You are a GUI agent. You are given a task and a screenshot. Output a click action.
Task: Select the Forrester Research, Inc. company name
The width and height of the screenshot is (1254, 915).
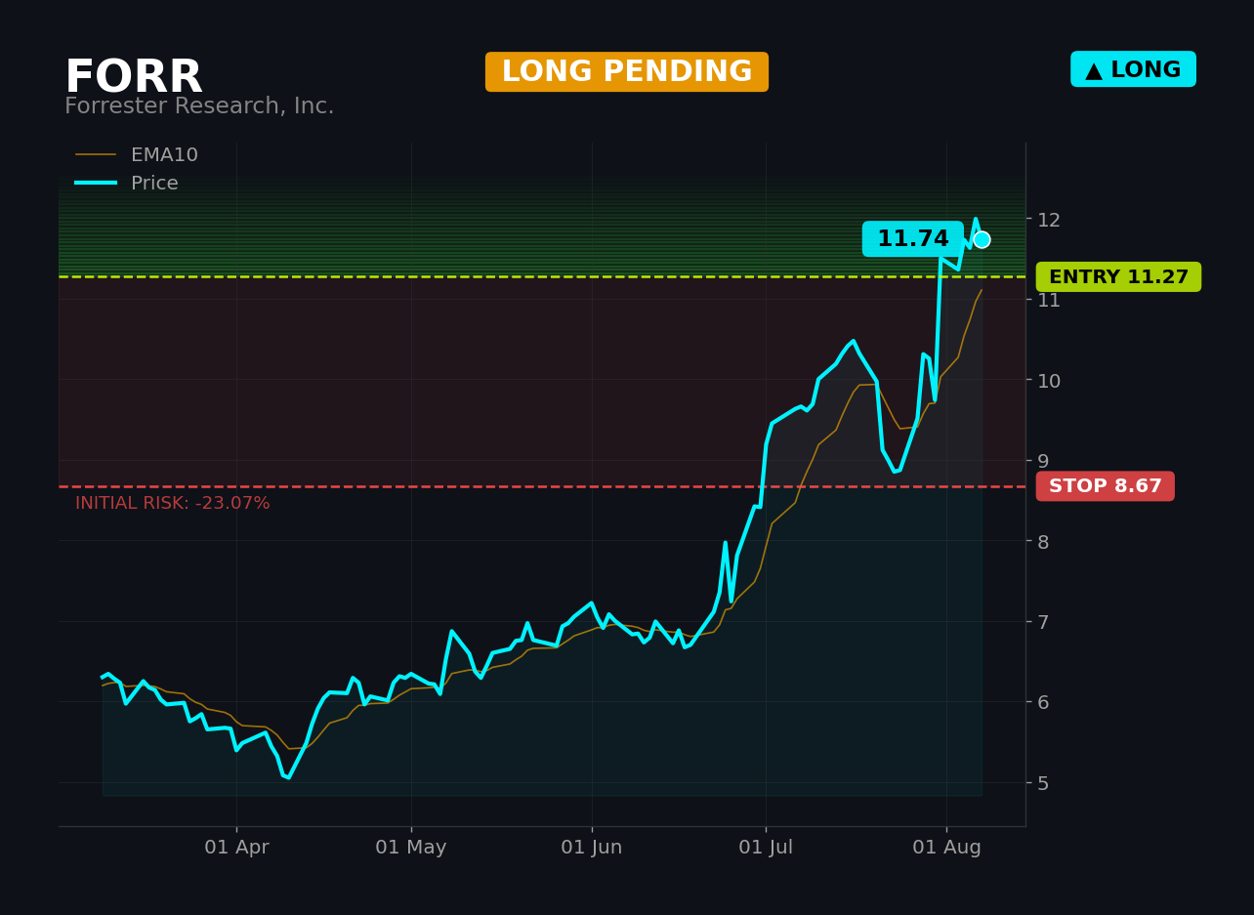pyautogui.click(x=199, y=106)
